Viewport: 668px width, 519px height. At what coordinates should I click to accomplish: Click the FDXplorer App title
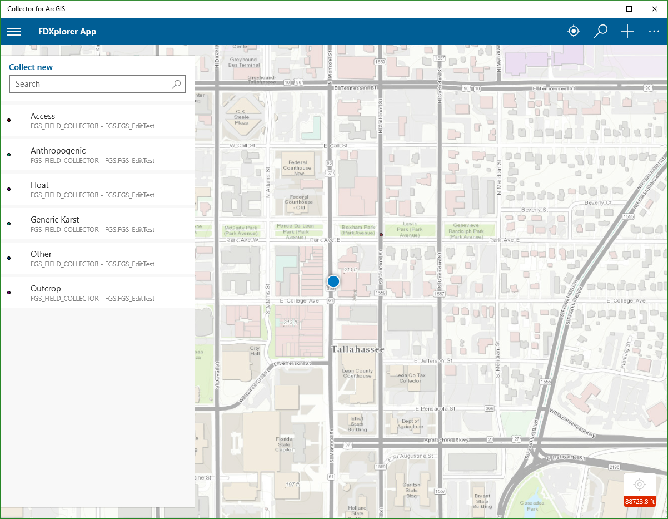coord(67,32)
